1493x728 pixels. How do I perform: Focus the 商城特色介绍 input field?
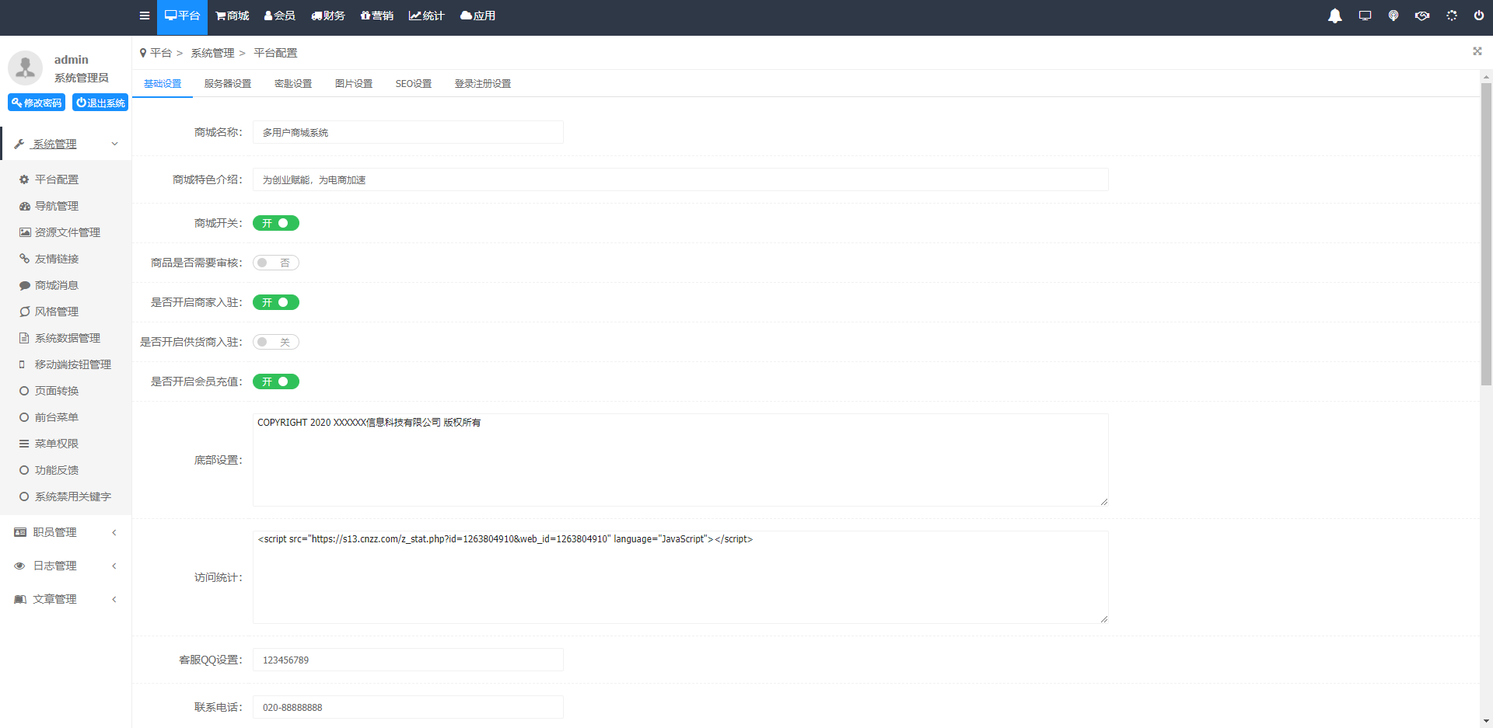point(680,179)
